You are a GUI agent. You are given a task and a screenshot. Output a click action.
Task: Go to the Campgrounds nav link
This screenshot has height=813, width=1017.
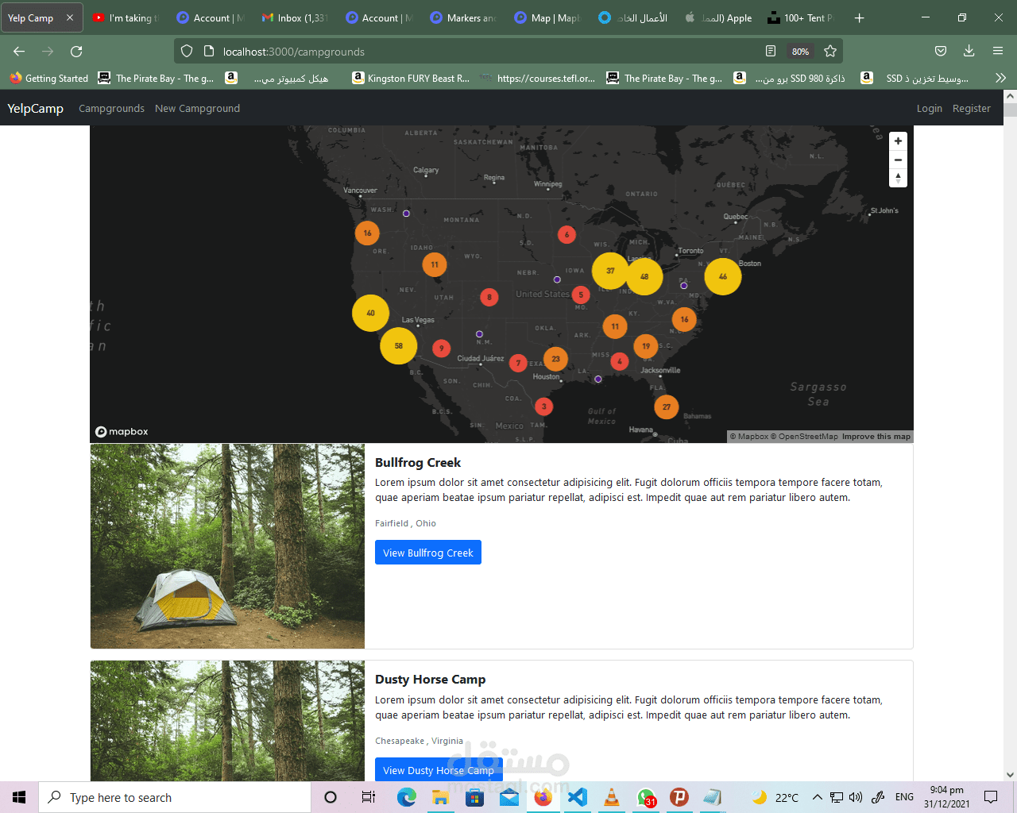coord(111,109)
